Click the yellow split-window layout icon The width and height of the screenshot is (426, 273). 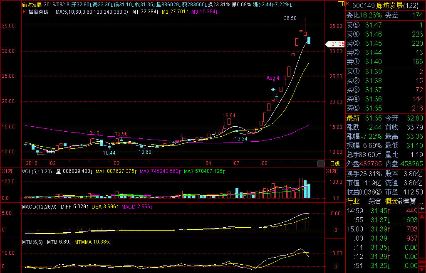341,4
